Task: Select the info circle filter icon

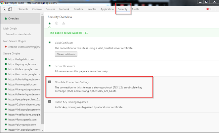Action: coord(57,23)
